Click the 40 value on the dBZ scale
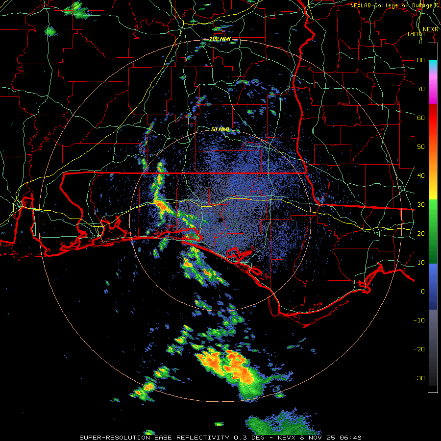Viewport: 441px width, 441px height. pyautogui.click(x=421, y=175)
